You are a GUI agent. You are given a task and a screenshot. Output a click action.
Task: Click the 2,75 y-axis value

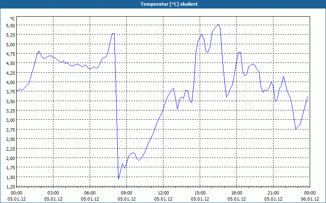pyautogui.click(x=11, y=130)
